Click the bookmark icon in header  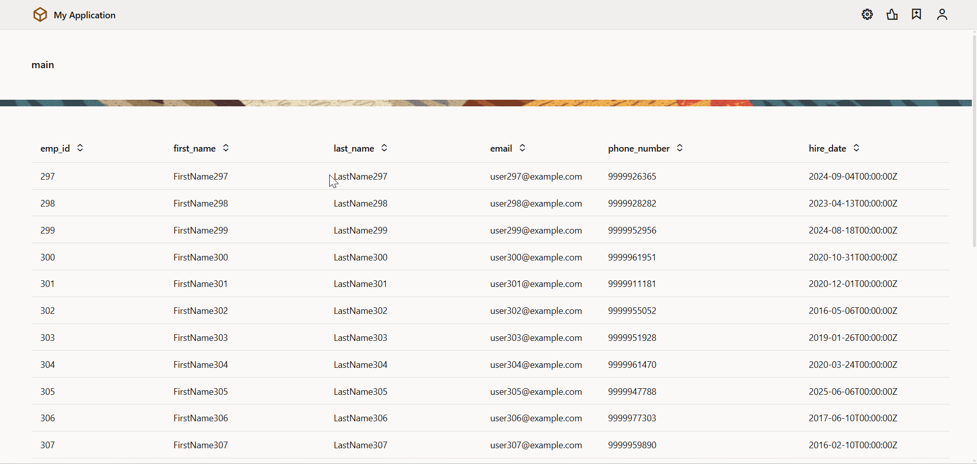[x=916, y=15]
